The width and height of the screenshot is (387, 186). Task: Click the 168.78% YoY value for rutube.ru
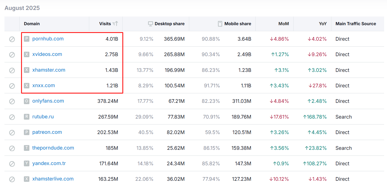click(315, 117)
